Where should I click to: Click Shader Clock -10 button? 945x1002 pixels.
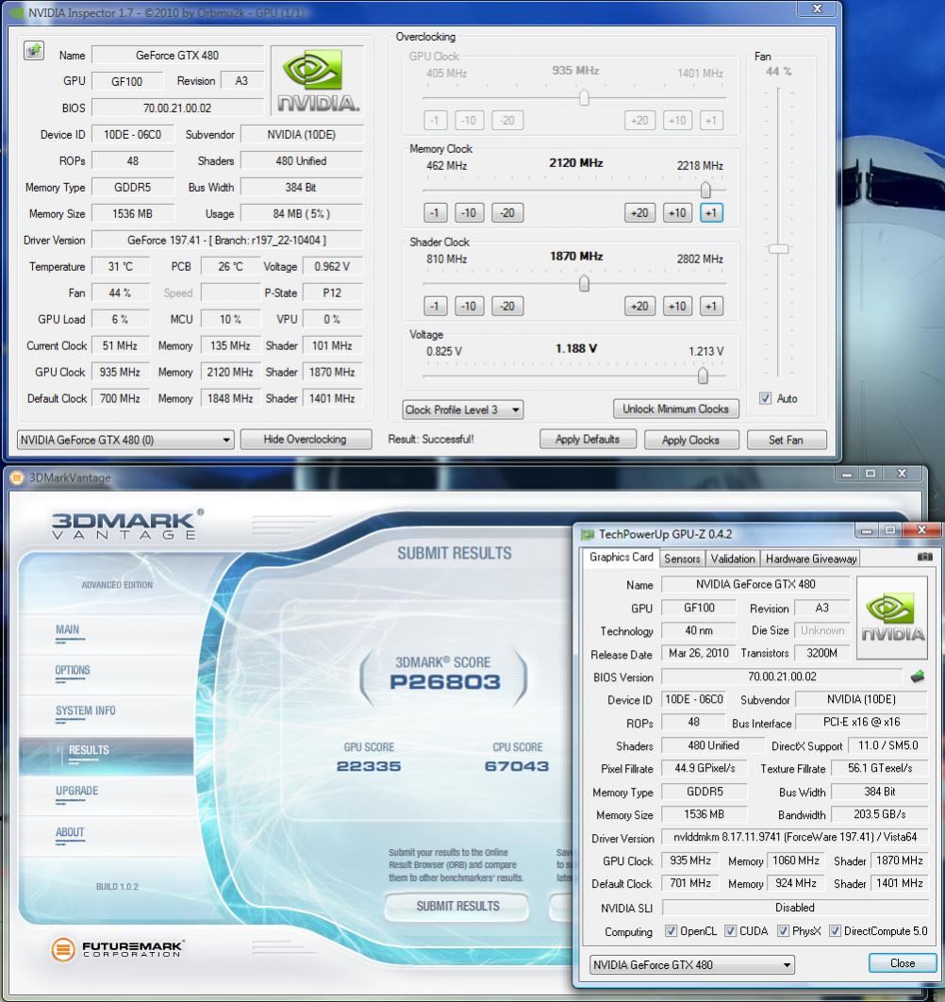pyautogui.click(x=469, y=306)
